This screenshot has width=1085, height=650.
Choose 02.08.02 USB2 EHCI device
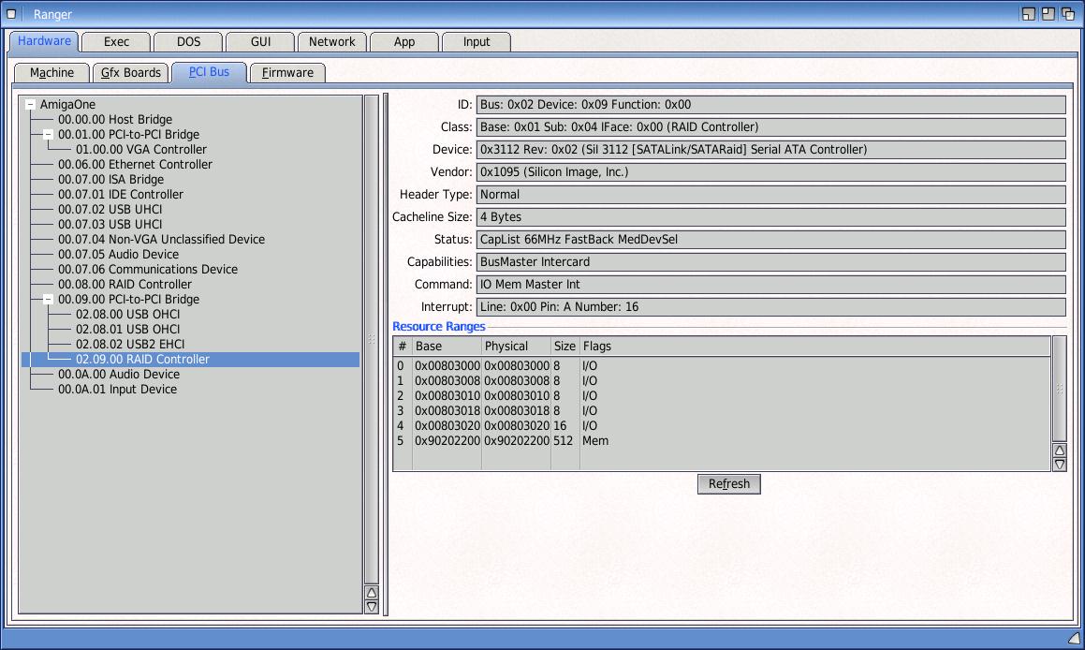pos(129,345)
